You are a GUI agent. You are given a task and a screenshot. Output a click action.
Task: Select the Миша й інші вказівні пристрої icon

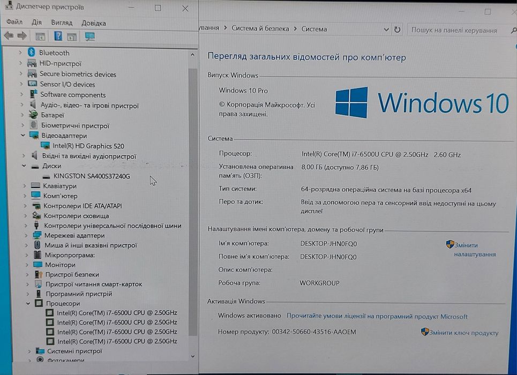tap(38, 245)
